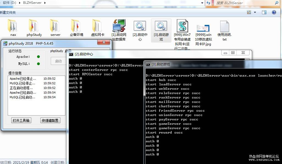
Task: Open the Explorer help icon
Action: tap(274, 12)
